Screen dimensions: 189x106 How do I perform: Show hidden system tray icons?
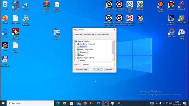pos(157,103)
